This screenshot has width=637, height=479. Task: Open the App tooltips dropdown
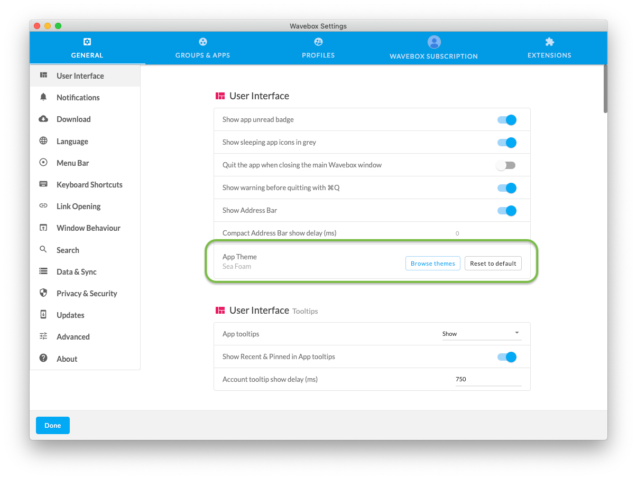(x=482, y=334)
